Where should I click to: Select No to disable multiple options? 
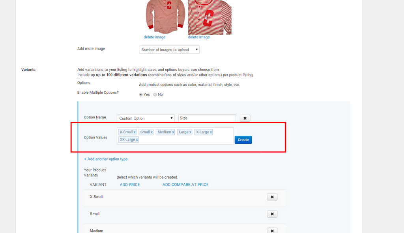(x=155, y=94)
